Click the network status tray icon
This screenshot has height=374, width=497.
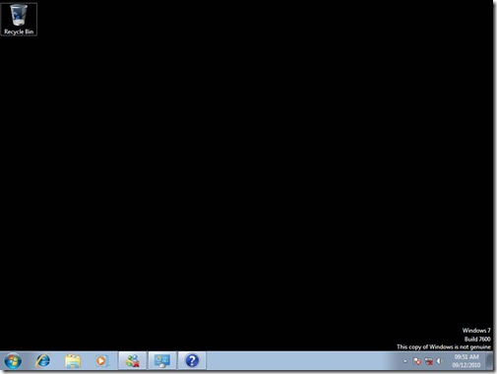tap(428, 361)
